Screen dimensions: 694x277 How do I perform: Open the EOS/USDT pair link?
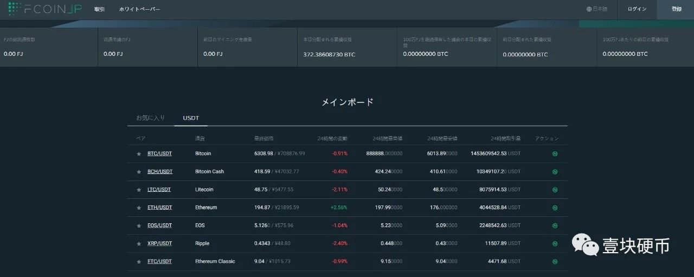click(159, 225)
